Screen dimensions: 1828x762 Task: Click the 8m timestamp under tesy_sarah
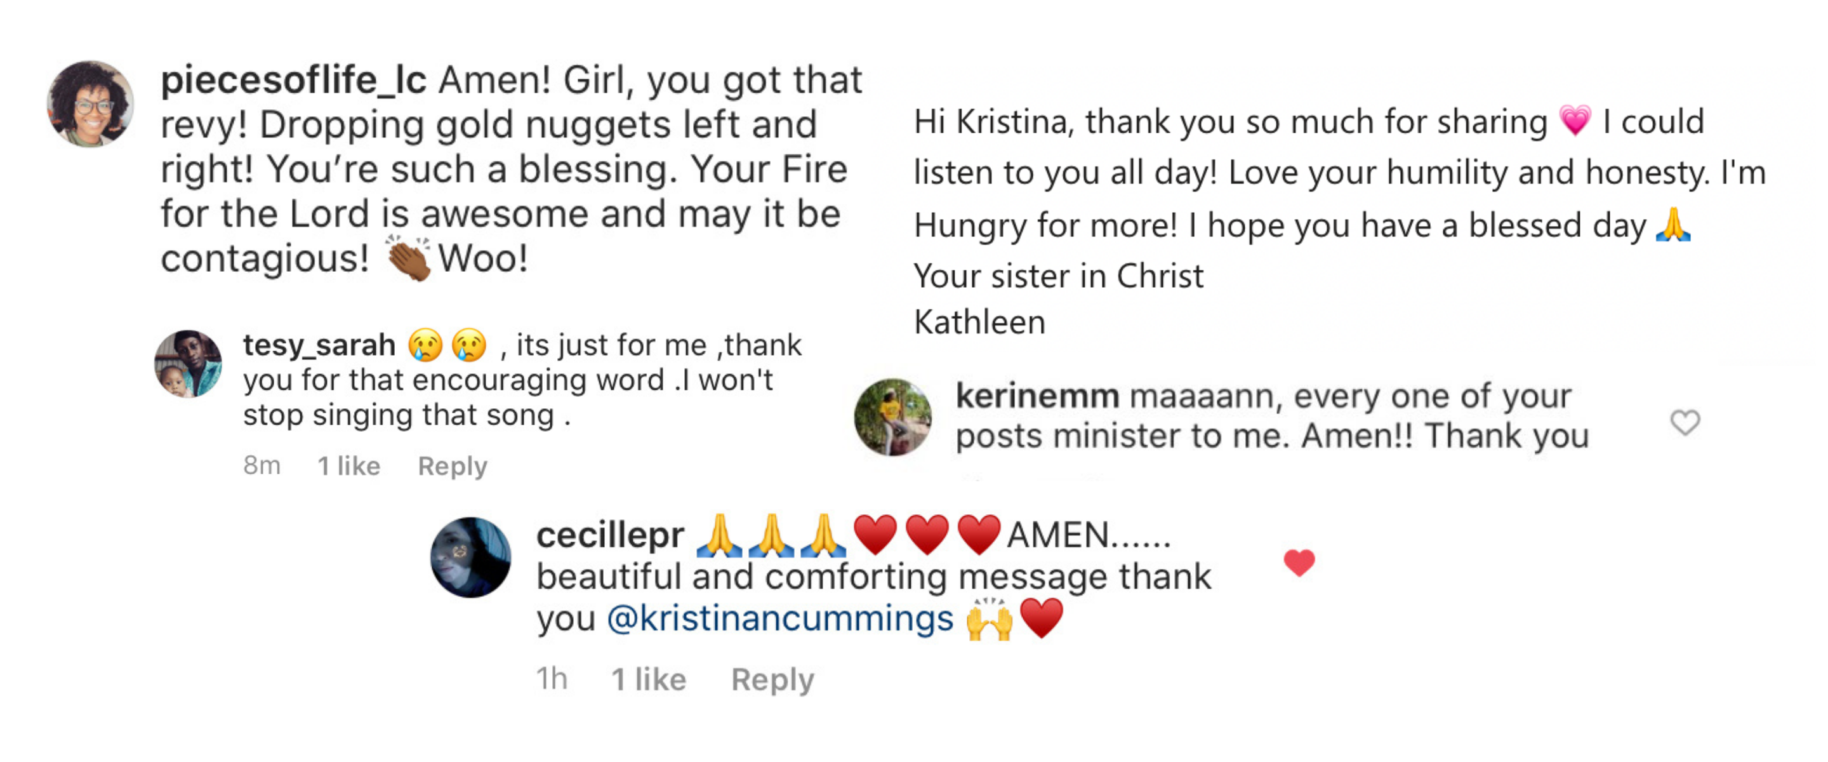(262, 466)
